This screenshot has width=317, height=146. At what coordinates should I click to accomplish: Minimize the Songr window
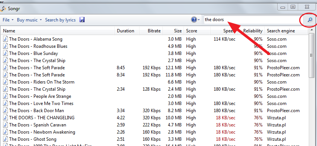[x=283, y=7]
